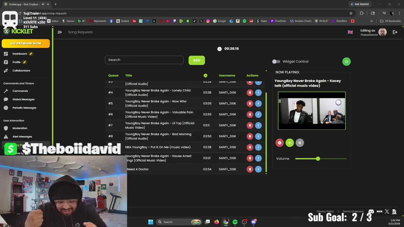
Task: Delete the Lil Top song request
Action: (x=250, y=125)
